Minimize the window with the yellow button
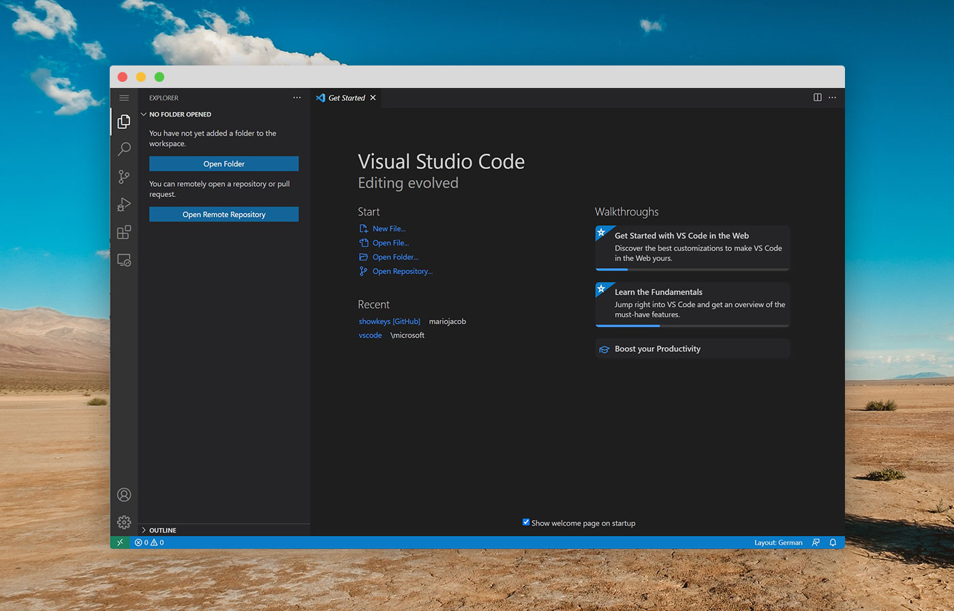The width and height of the screenshot is (954, 611). tap(141, 77)
